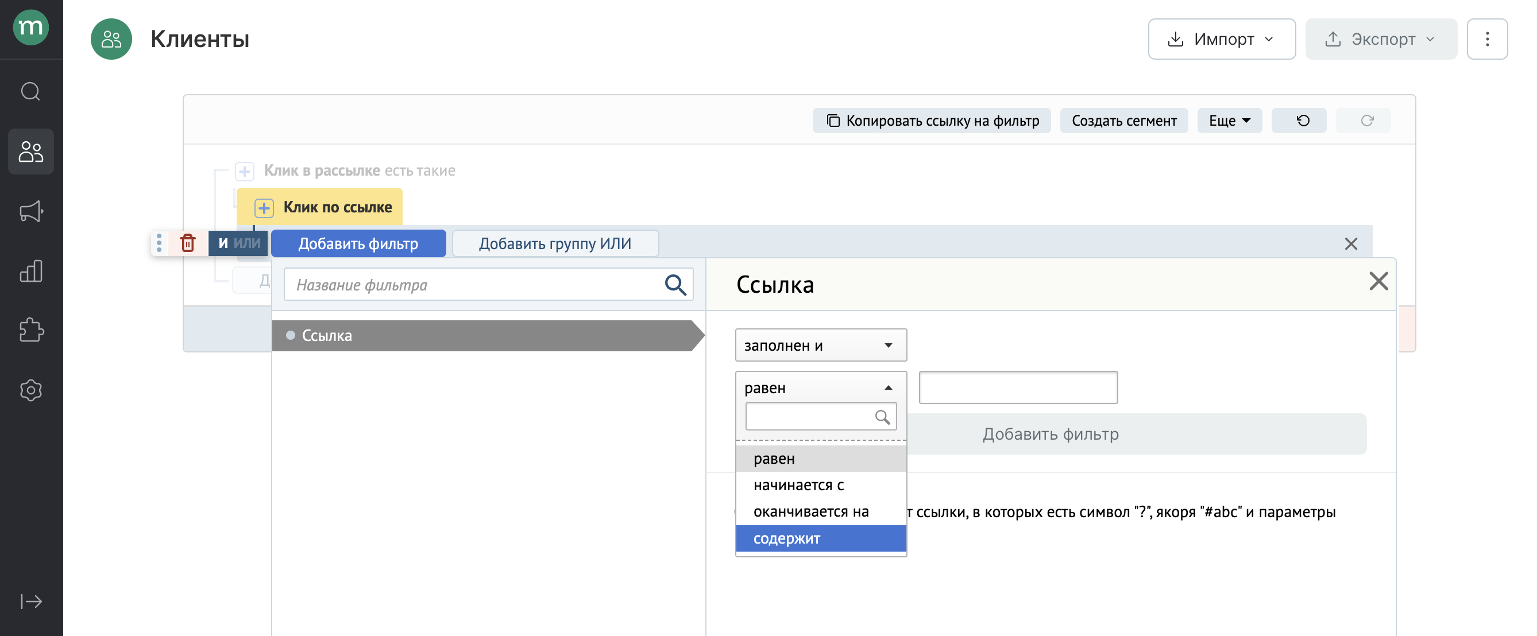Delete filter group with red trash icon
Screen dimensions: 1537x636
[x=188, y=243]
